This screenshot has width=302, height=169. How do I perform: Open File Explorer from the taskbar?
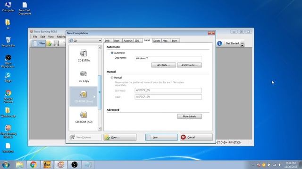19,165
